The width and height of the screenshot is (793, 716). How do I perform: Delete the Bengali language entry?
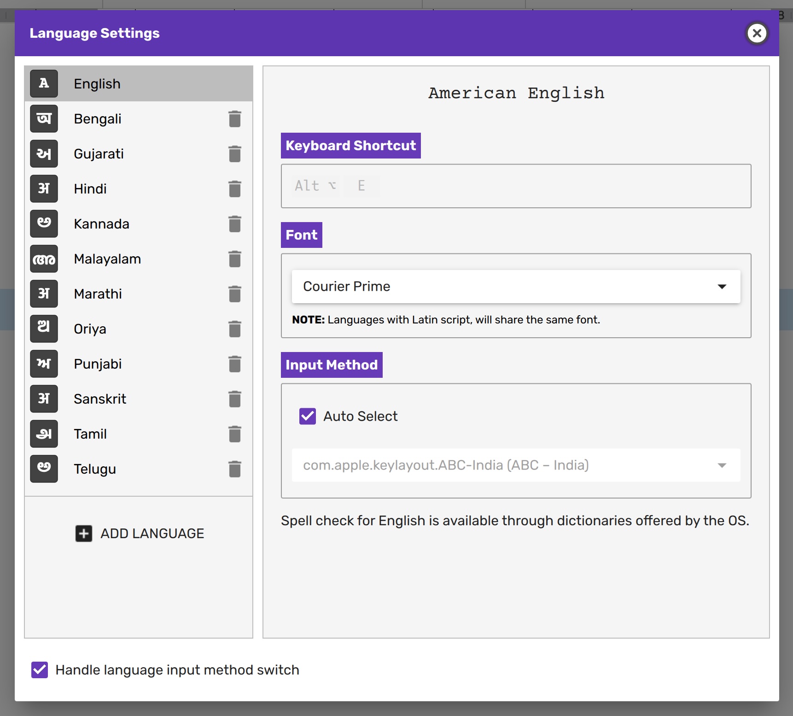click(x=235, y=119)
